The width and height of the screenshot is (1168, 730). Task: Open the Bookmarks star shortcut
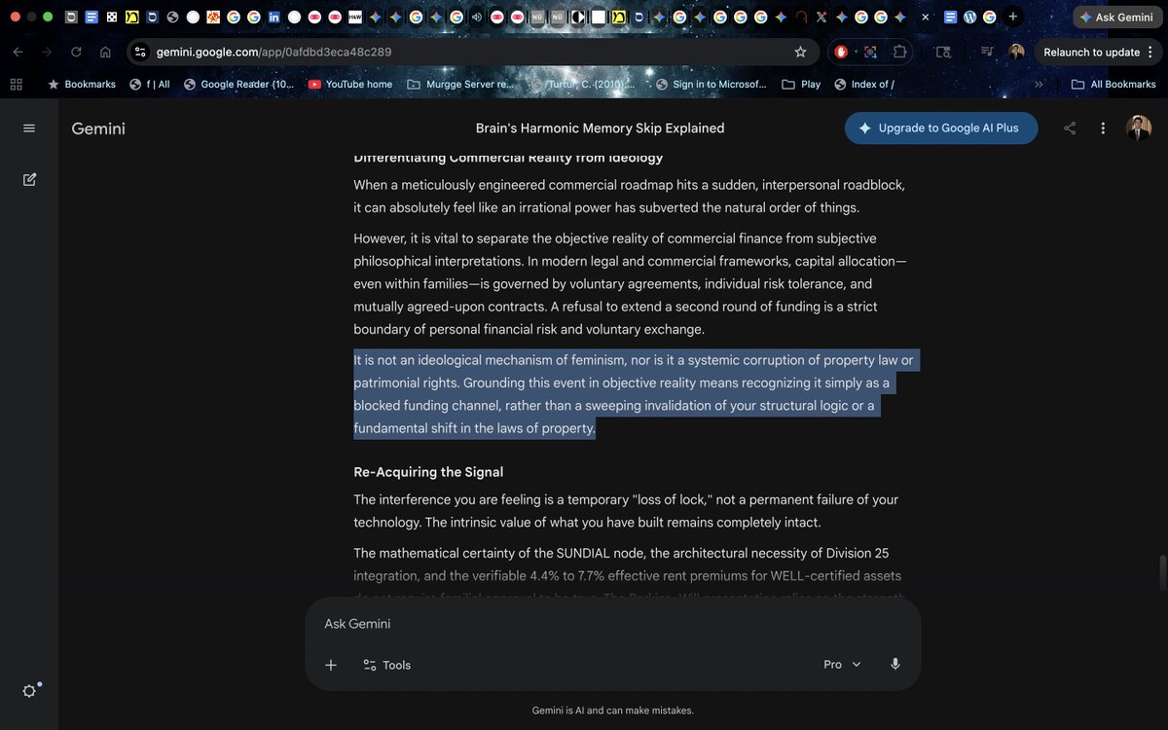(82, 85)
